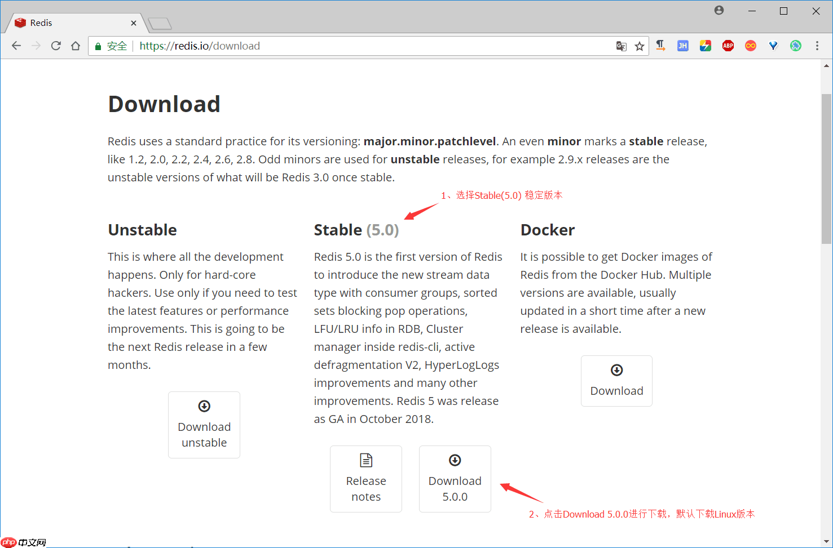Click the Download 5.0.0 button

pos(455,479)
